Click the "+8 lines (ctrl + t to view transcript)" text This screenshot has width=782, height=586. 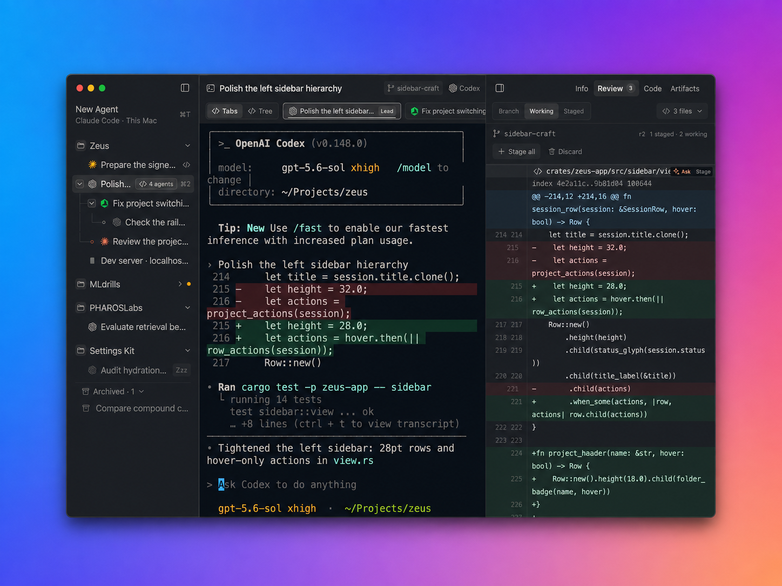[350, 424]
